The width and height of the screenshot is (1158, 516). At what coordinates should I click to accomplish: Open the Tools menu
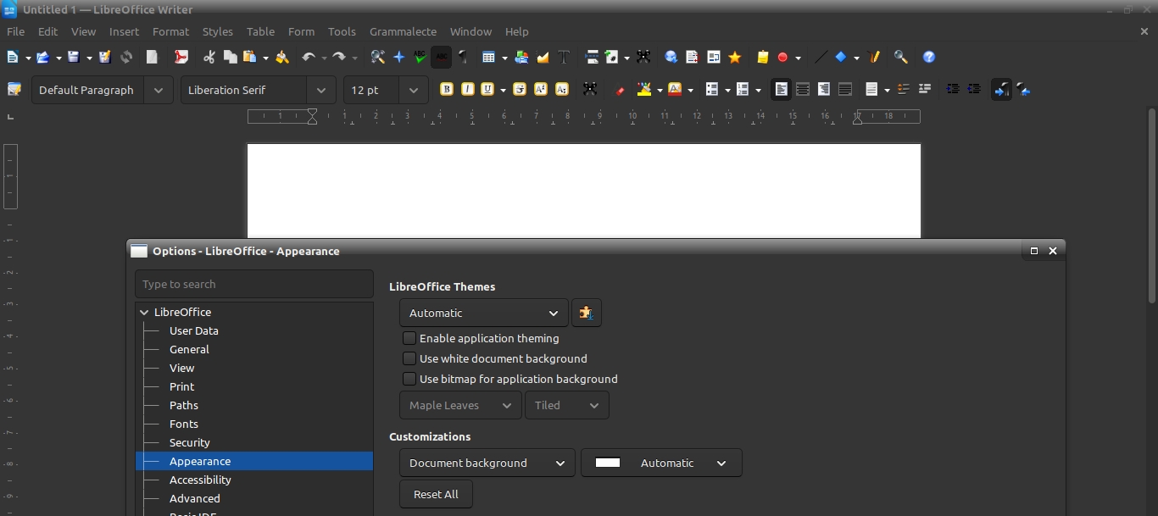pyautogui.click(x=342, y=31)
